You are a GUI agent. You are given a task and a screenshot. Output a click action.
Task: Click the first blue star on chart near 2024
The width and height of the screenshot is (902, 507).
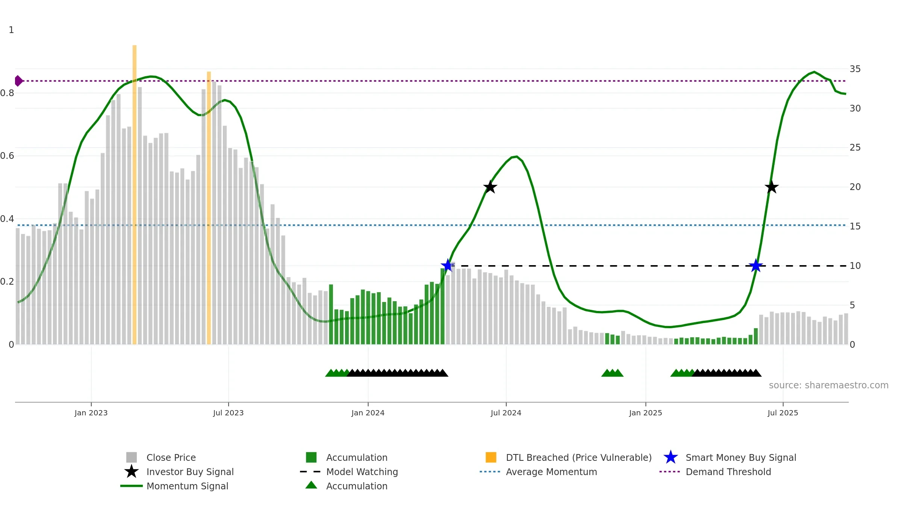448,266
